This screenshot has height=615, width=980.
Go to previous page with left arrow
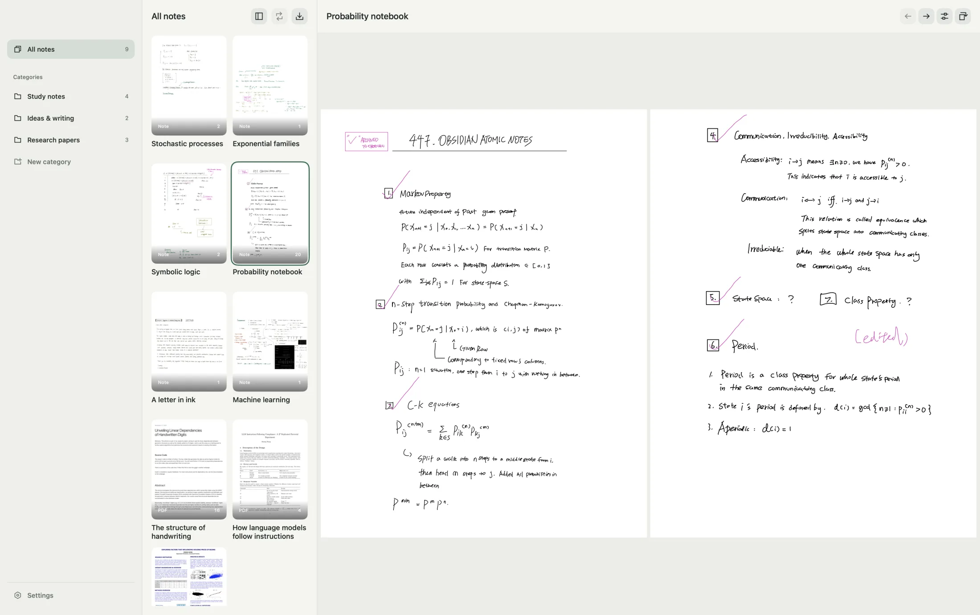(x=908, y=16)
